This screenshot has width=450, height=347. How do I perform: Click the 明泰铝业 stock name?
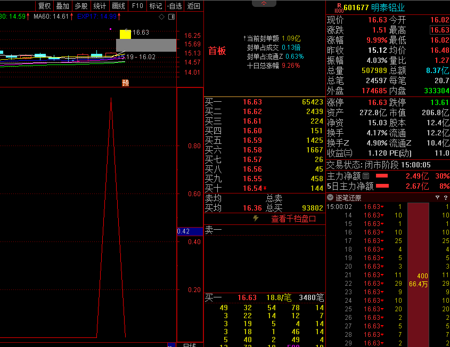pyautogui.click(x=388, y=7)
